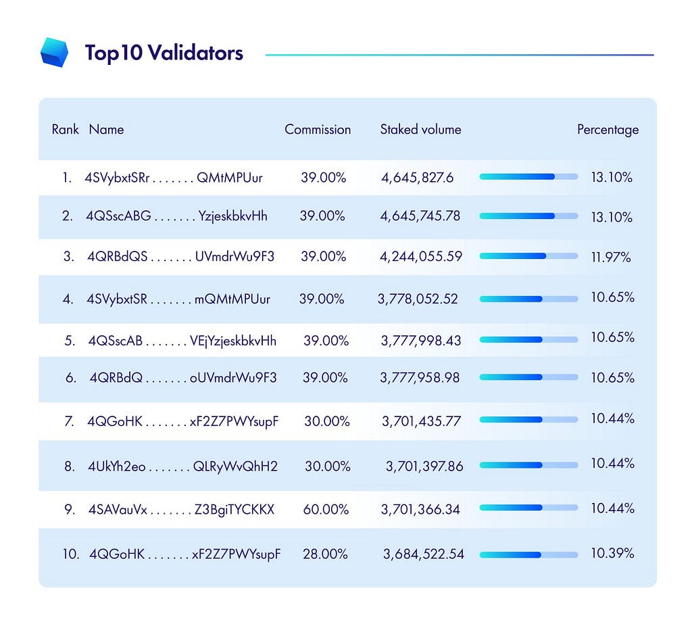Click staked volume 3,778,052.52
This screenshot has width=692, height=622.
[x=418, y=299]
